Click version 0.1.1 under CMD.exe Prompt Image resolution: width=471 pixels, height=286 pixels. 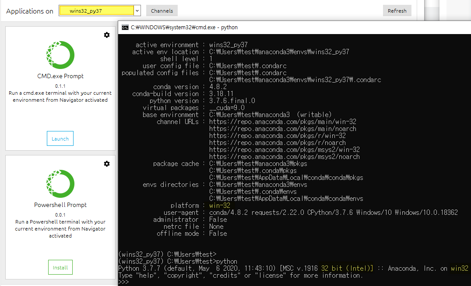(x=60, y=86)
